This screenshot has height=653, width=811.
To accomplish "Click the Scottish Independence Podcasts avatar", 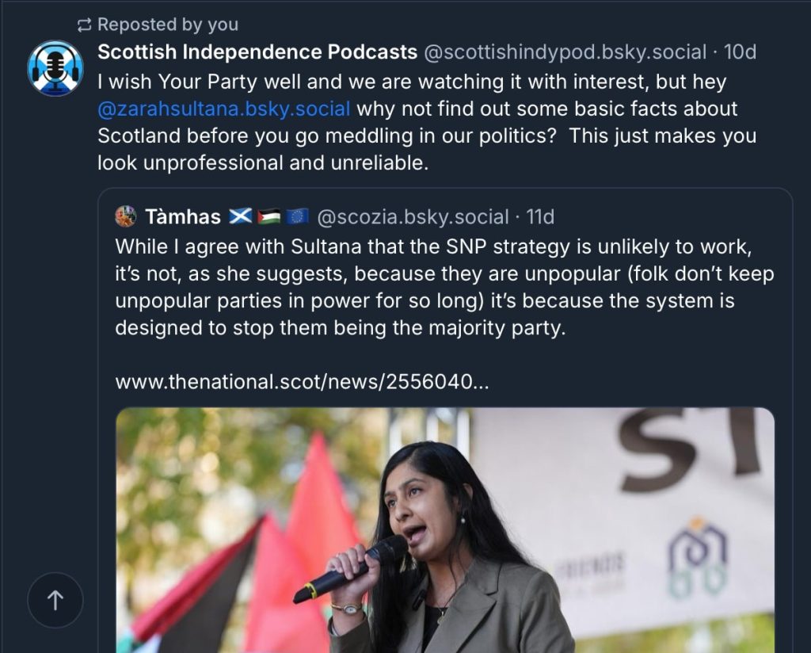I will pos(55,68).
